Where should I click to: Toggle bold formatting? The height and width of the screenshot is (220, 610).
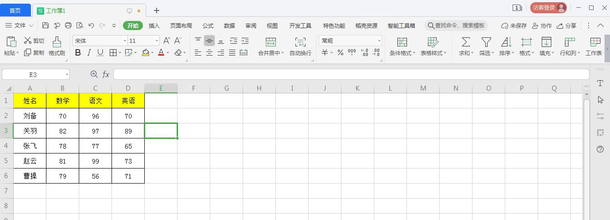(78, 53)
